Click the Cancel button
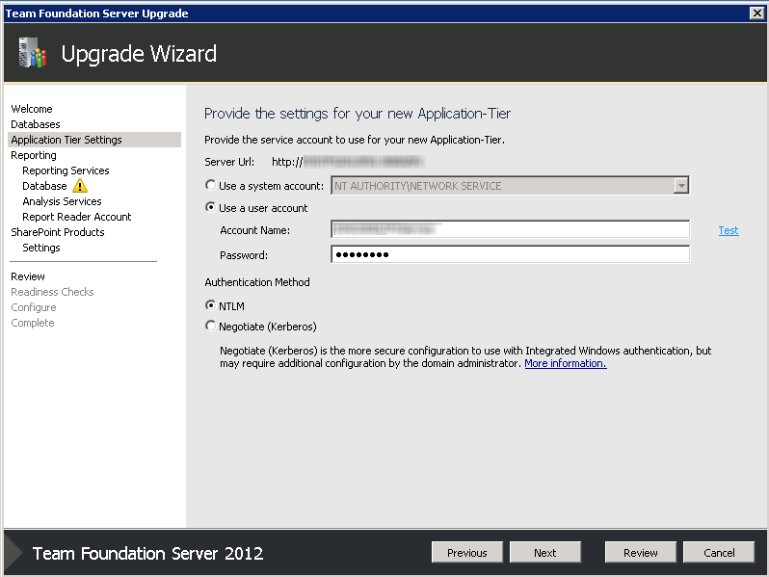769x577 pixels. [719, 553]
